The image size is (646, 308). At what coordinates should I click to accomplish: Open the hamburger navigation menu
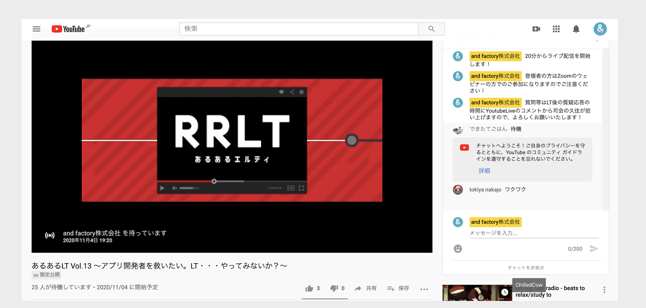tap(36, 29)
